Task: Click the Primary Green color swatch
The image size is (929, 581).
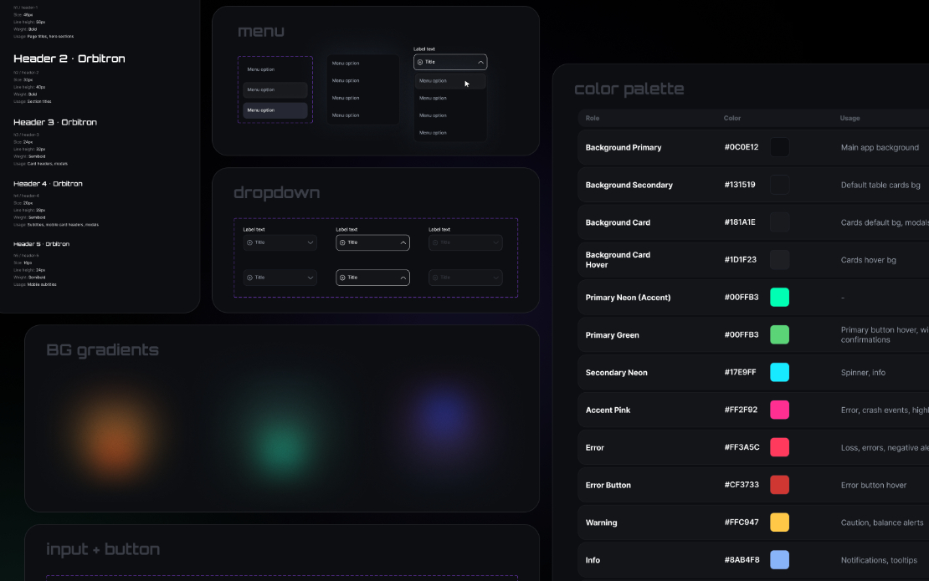Action: pos(779,335)
